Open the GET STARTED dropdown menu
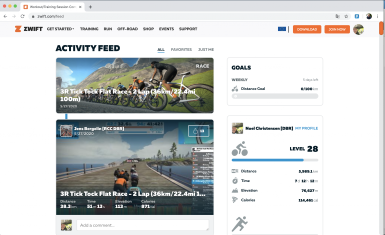 60,29
